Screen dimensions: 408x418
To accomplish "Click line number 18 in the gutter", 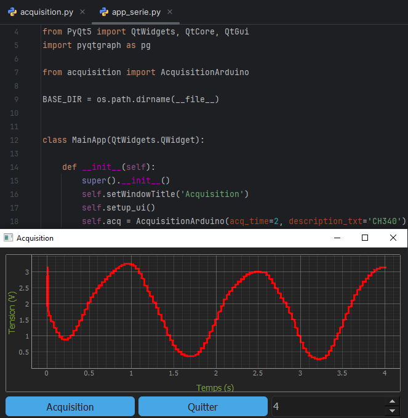I will (x=14, y=221).
